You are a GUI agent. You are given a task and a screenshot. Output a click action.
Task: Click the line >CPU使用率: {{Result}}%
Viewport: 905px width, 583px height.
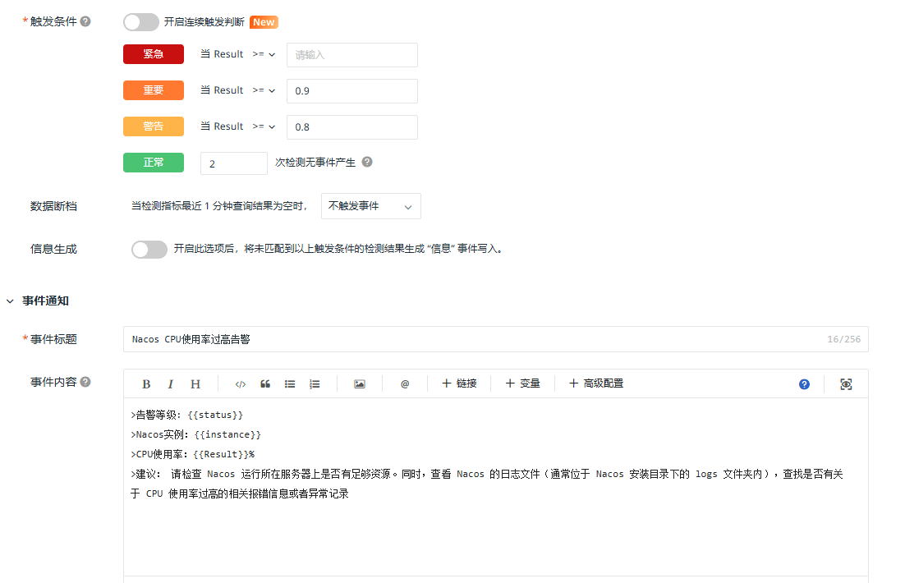point(193,454)
